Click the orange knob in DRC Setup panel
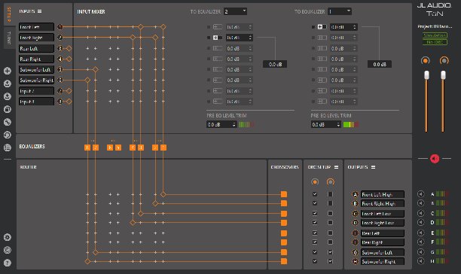The height and width of the screenshot is (274, 461). pyautogui.click(x=315, y=181)
